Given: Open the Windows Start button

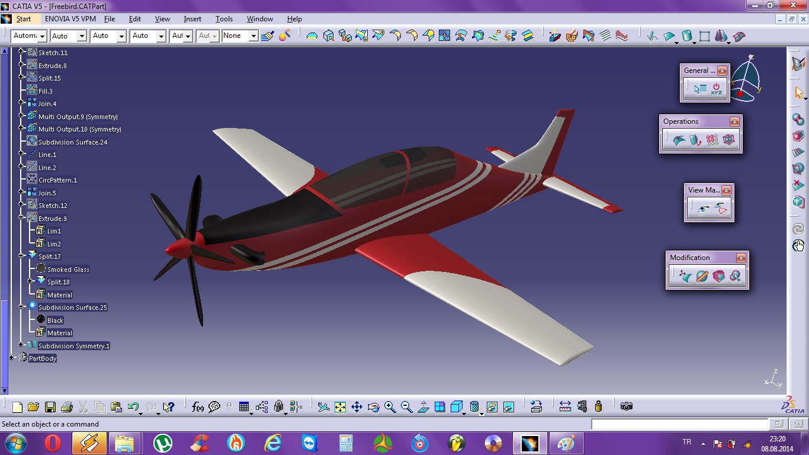Looking at the screenshot, I should pos(15,443).
